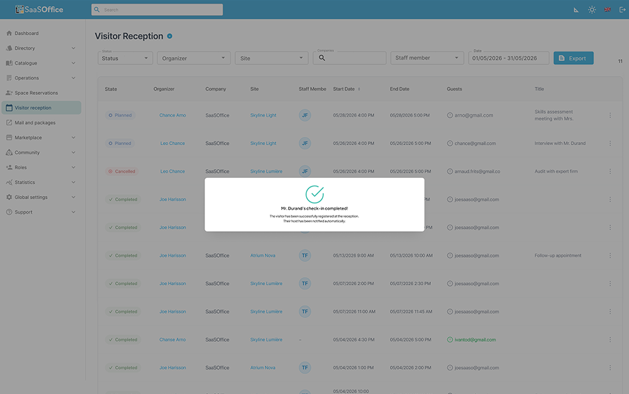629x394 pixels.
Task: Click the Companies search magnifier icon
Action: (x=321, y=58)
